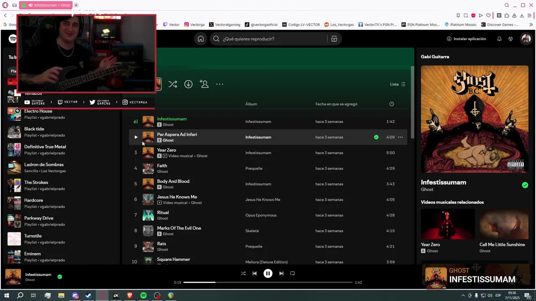
Task: Expand the system tray hidden icons
Action: coord(463,296)
